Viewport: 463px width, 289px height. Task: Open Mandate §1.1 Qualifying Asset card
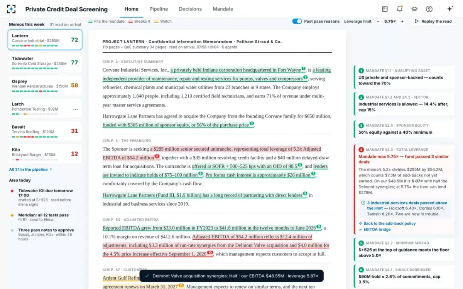click(x=404, y=77)
